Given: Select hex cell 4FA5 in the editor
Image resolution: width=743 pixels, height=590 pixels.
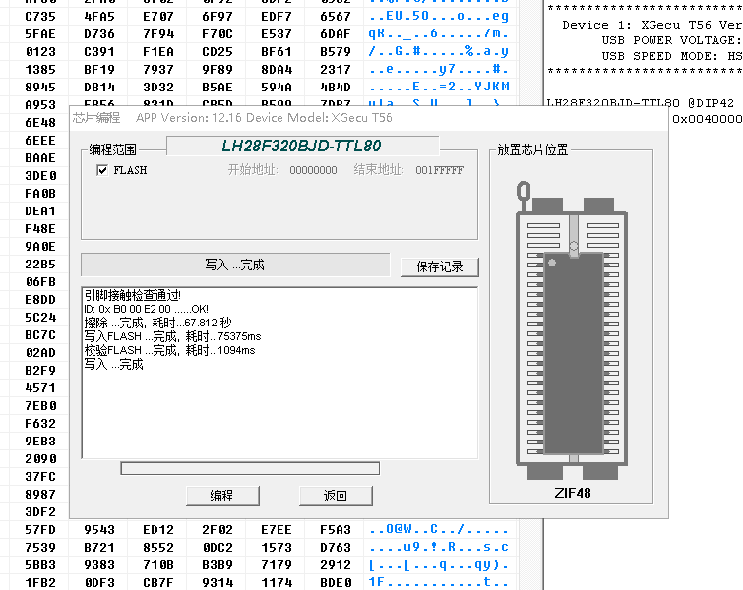Looking at the screenshot, I should [99, 16].
